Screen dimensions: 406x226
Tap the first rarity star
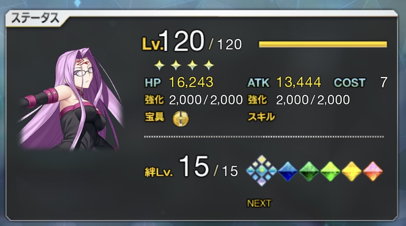click(160, 65)
